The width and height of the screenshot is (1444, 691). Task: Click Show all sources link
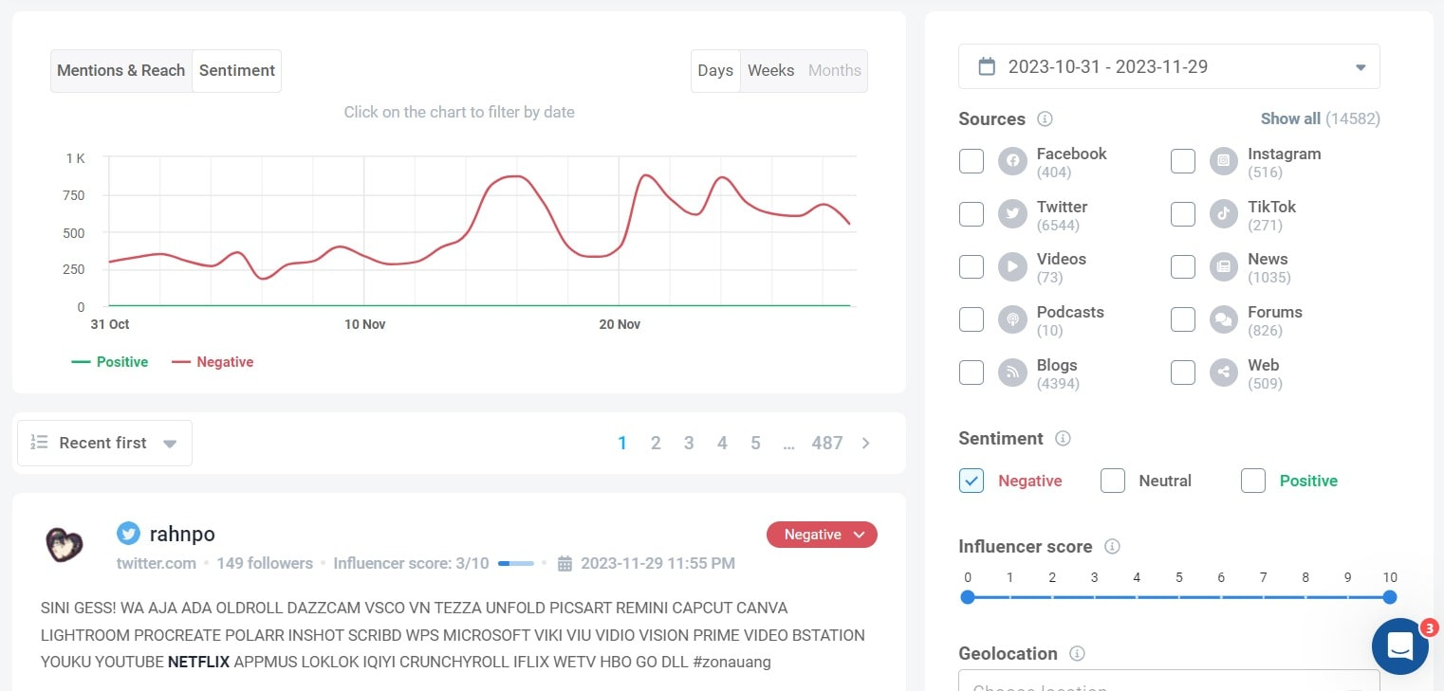[x=1290, y=119]
